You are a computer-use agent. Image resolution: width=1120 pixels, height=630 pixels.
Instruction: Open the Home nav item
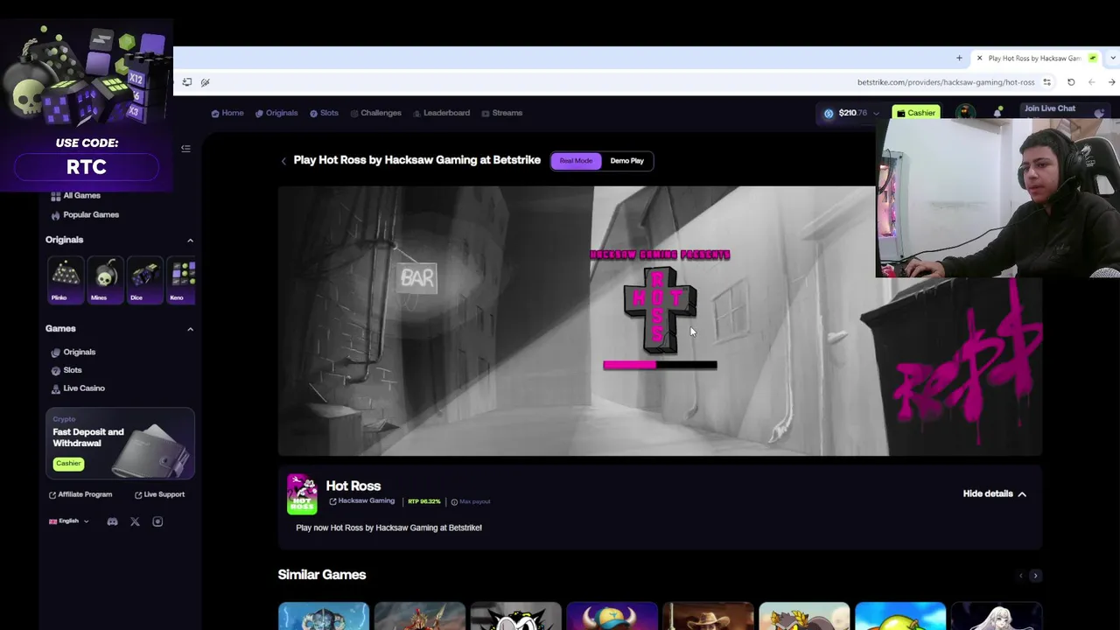[227, 113]
